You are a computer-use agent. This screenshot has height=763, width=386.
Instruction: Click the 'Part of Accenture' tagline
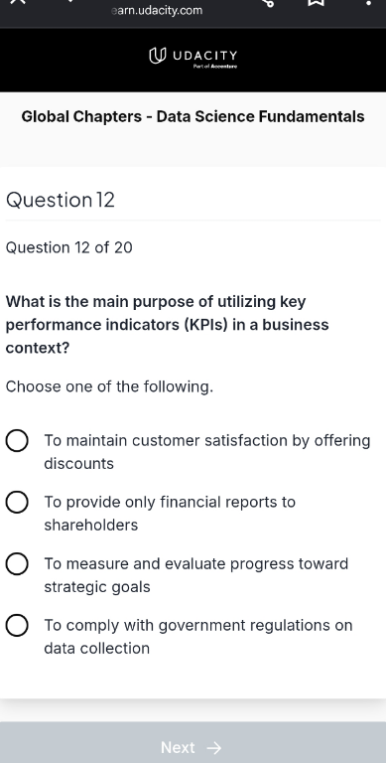215,66
